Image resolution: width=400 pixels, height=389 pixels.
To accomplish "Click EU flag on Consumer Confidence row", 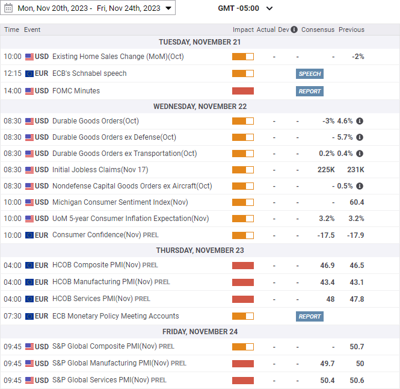I will pyautogui.click(x=29, y=235).
